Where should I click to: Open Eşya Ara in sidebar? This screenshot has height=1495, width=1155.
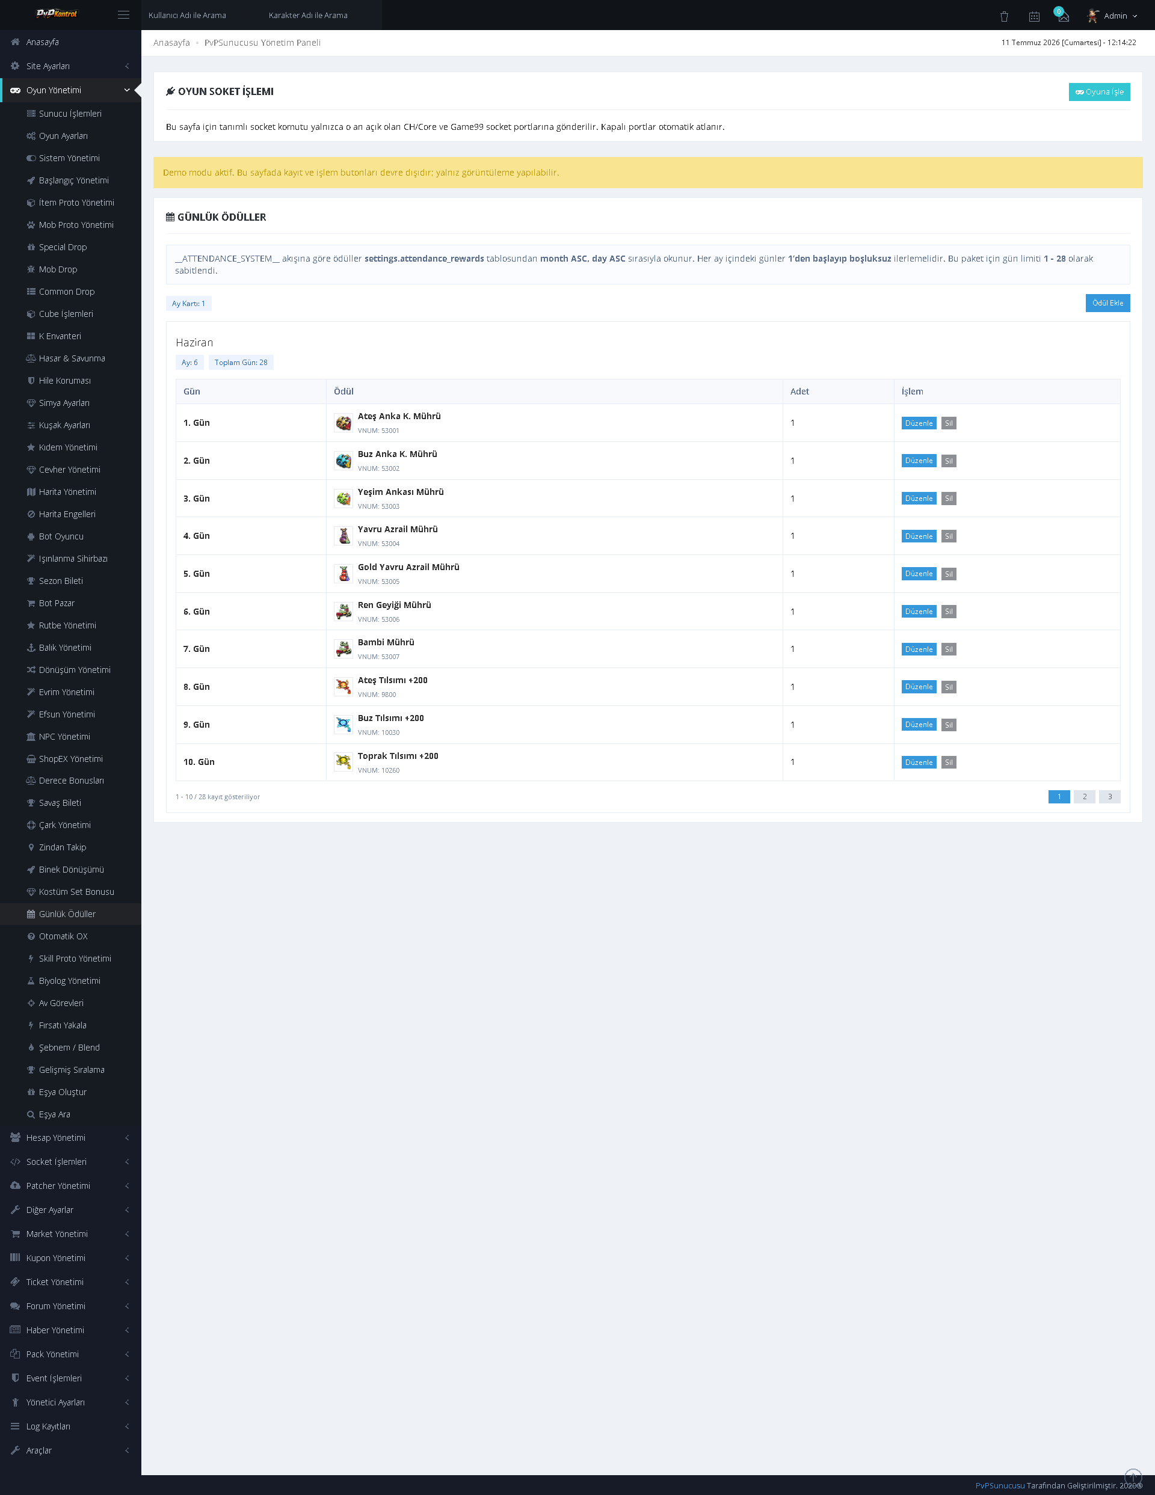point(70,1114)
